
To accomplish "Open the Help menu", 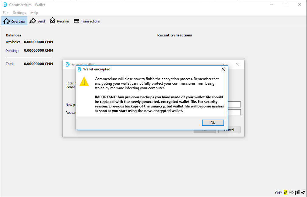I will (34, 13).
